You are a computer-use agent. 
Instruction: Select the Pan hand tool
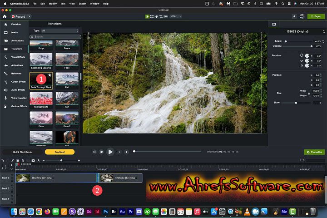tap(156, 16)
